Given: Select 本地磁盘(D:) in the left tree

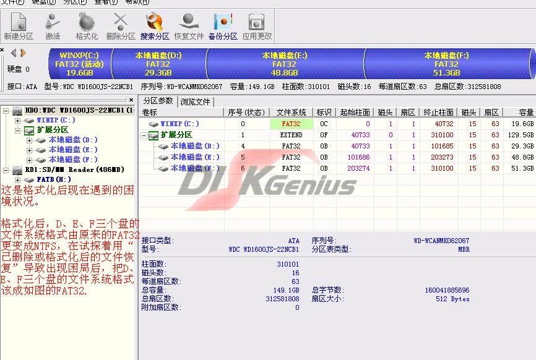Looking at the screenshot, I should coord(73,140).
